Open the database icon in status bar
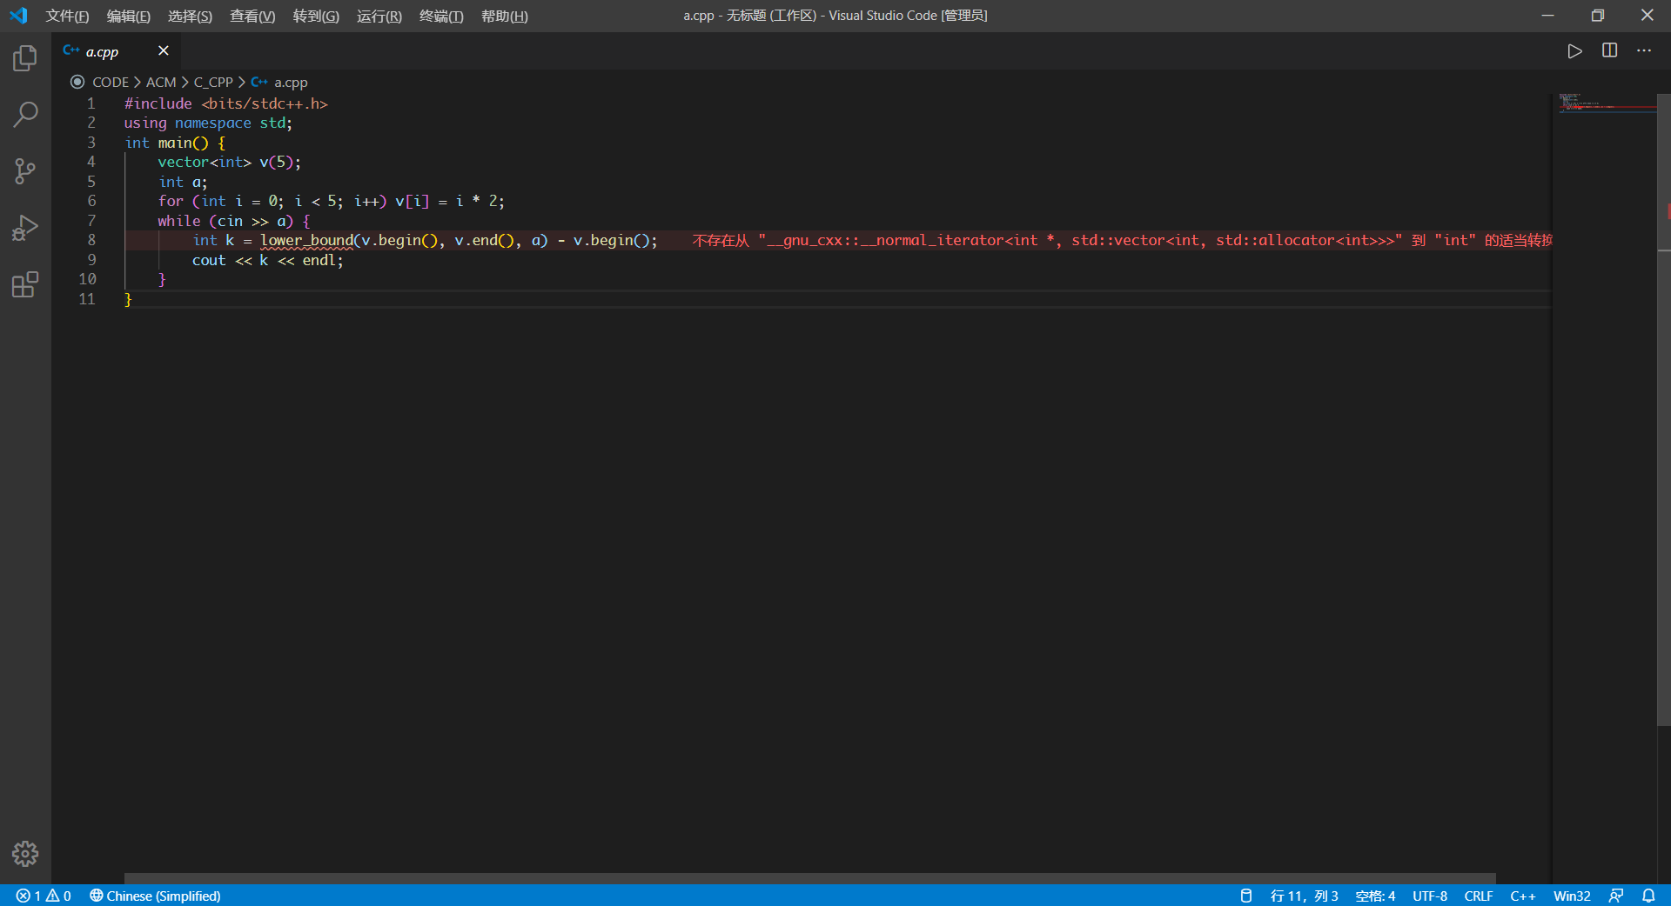This screenshot has height=906, width=1671. click(1245, 896)
